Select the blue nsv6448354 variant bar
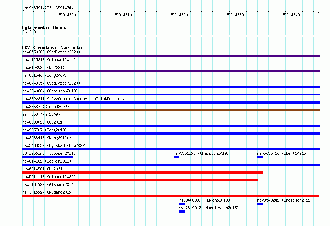The image size is (330, 226). (x=171, y=87)
